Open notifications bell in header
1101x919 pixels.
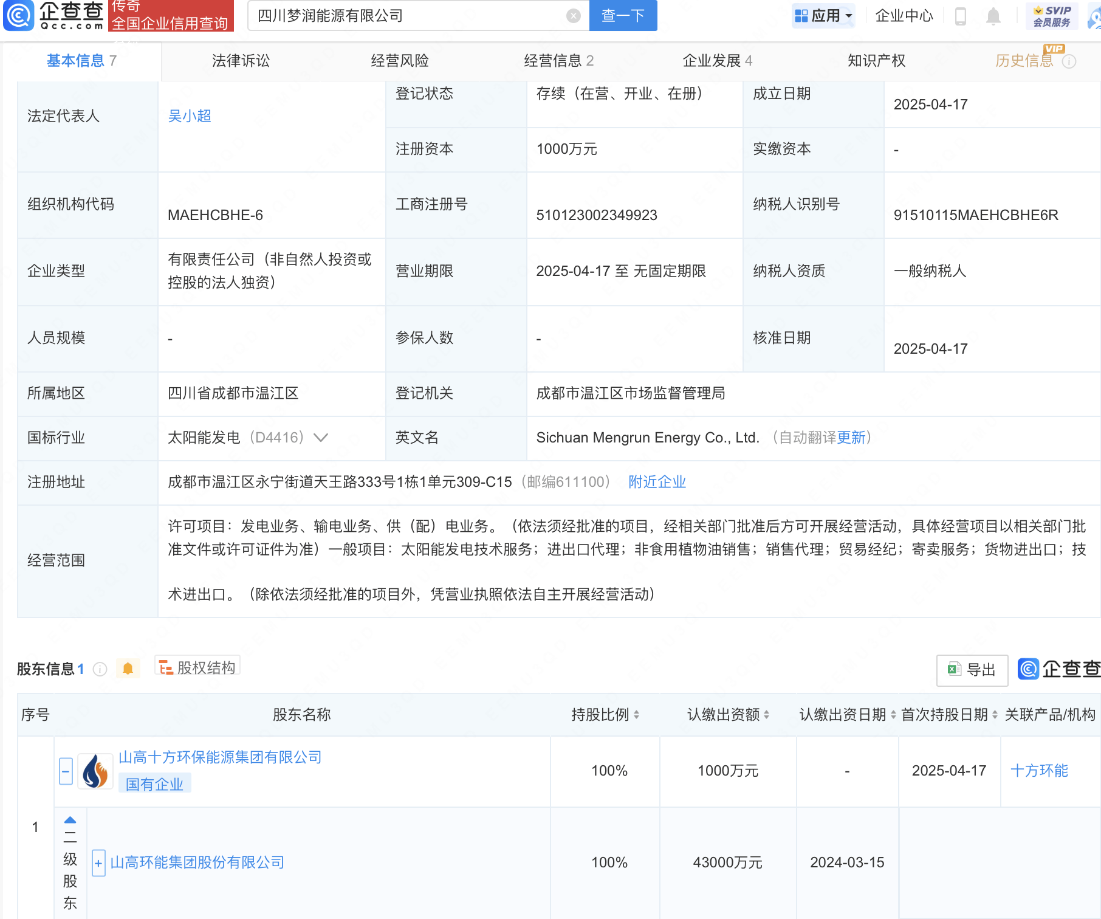tap(993, 16)
